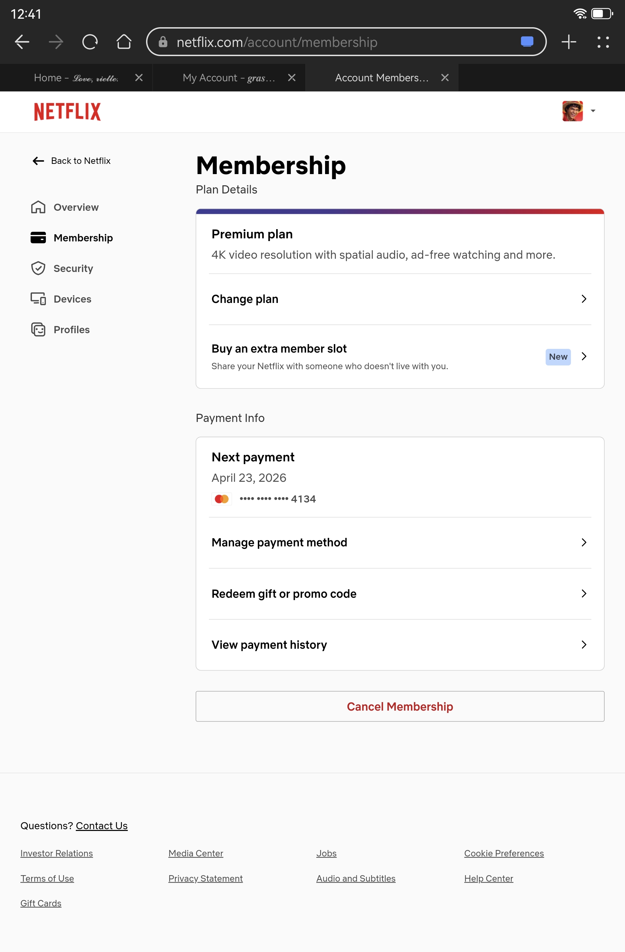Click the Netflix logo
The image size is (625, 952).
pos(67,112)
